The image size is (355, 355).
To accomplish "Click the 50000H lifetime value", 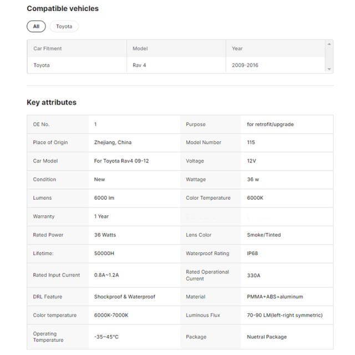I will tap(104, 253).
